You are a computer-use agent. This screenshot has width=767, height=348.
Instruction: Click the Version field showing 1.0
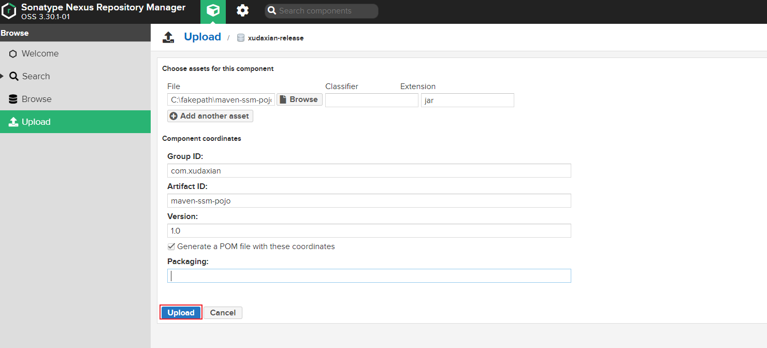[x=369, y=230]
